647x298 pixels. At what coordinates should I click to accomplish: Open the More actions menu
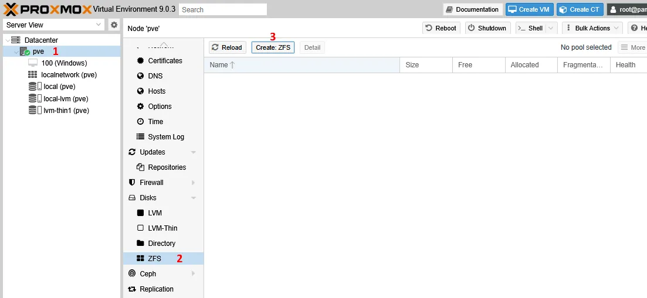click(x=632, y=47)
